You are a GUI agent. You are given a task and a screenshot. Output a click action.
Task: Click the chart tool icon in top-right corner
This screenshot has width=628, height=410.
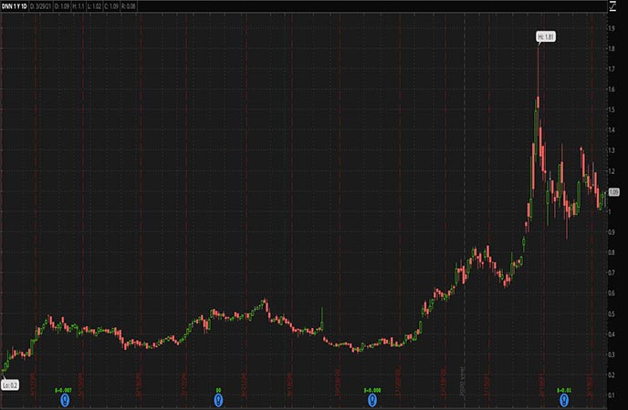(x=612, y=5)
